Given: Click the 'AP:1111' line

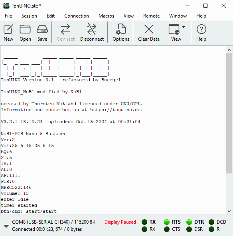Looking at the screenshot, I should 10,175.
